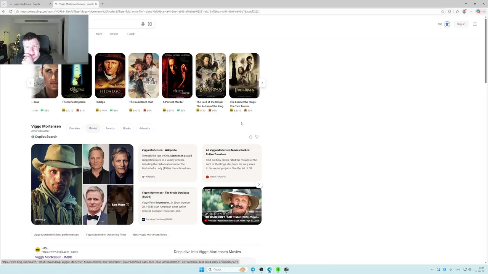Click the microphone voice search icon
This screenshot has width=488, height=274.
tap(143, 24)
